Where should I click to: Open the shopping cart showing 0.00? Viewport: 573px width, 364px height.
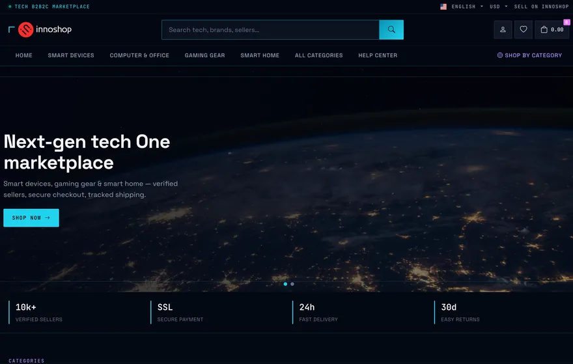(552, 29)
